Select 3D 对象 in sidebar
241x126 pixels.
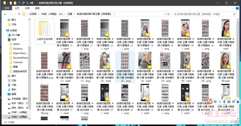pyautogui.click(x=16, y=35)
